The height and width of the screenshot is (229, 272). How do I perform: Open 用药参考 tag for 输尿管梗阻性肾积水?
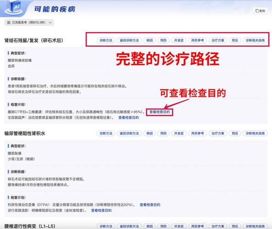point(197,133)
